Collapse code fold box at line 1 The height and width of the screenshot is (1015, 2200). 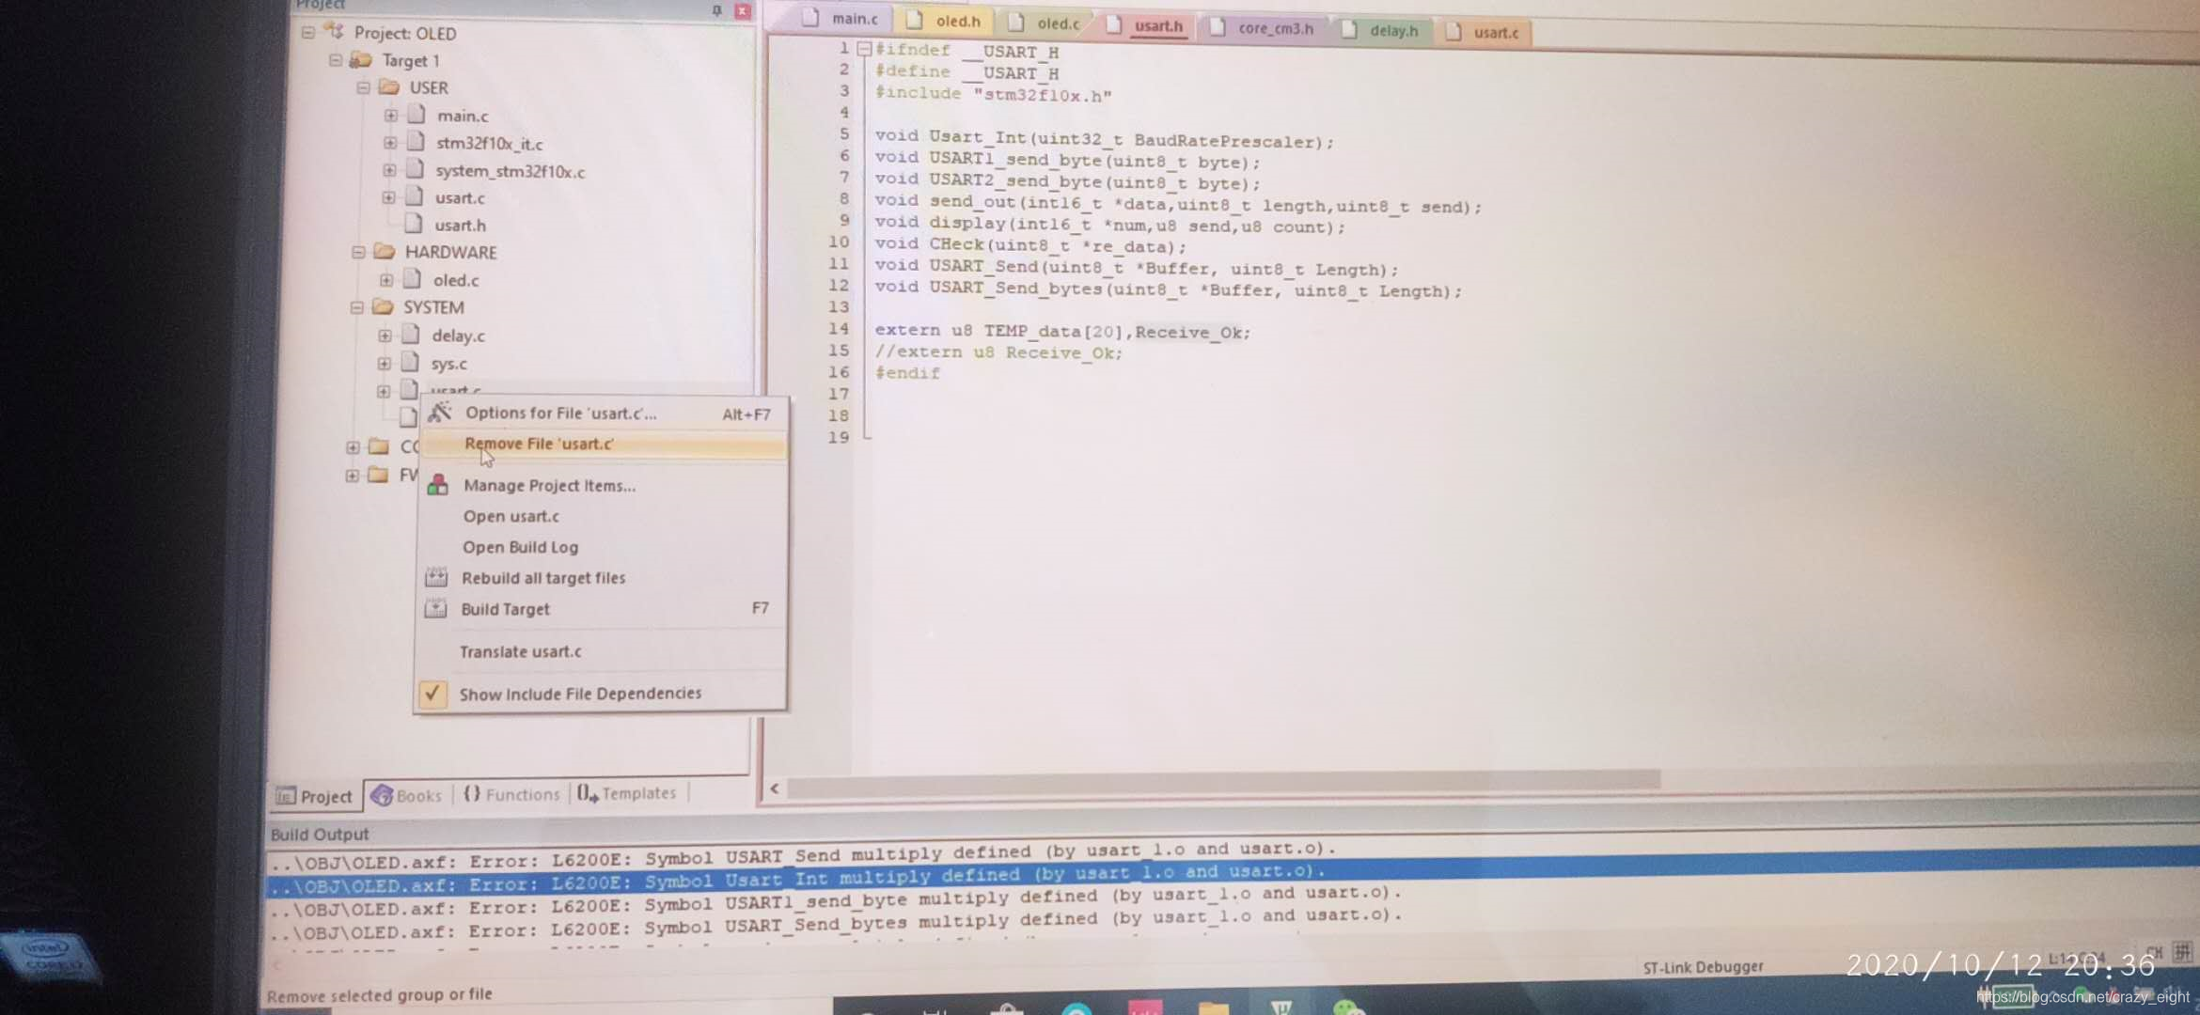[863, 50]
